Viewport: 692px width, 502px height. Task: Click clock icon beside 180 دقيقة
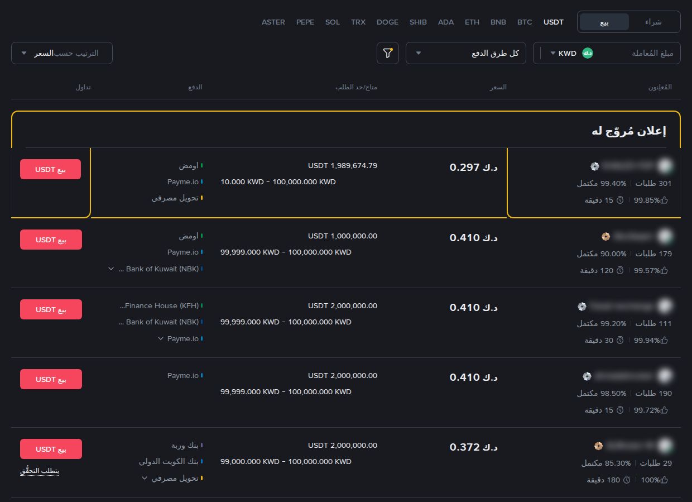(626, 480)
